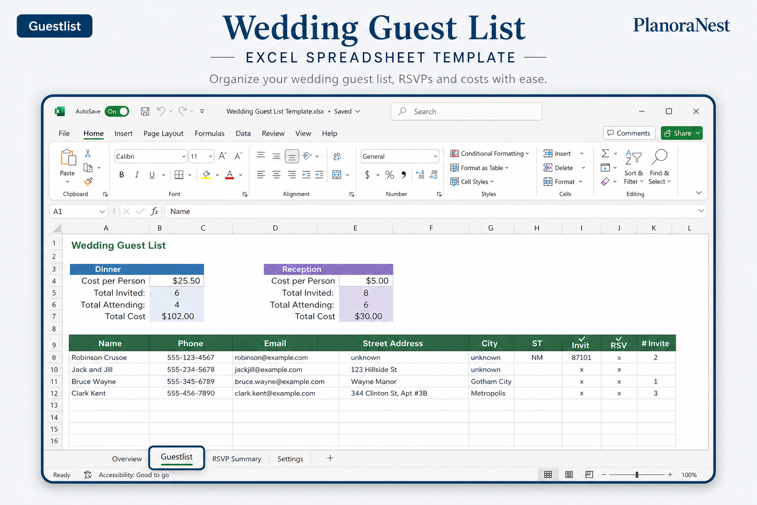Click the Undo arrow icon
757x505 pixels.
click(161, 111)
